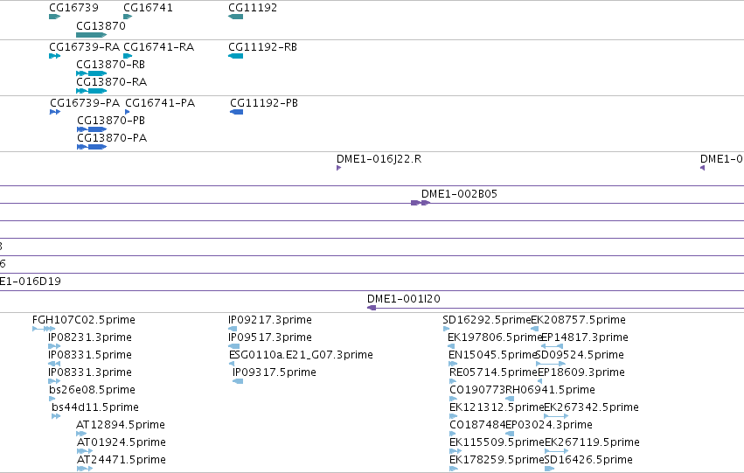Select protein label CG16739-PA
The image size is (744, 473).
[x=85, y=103]
